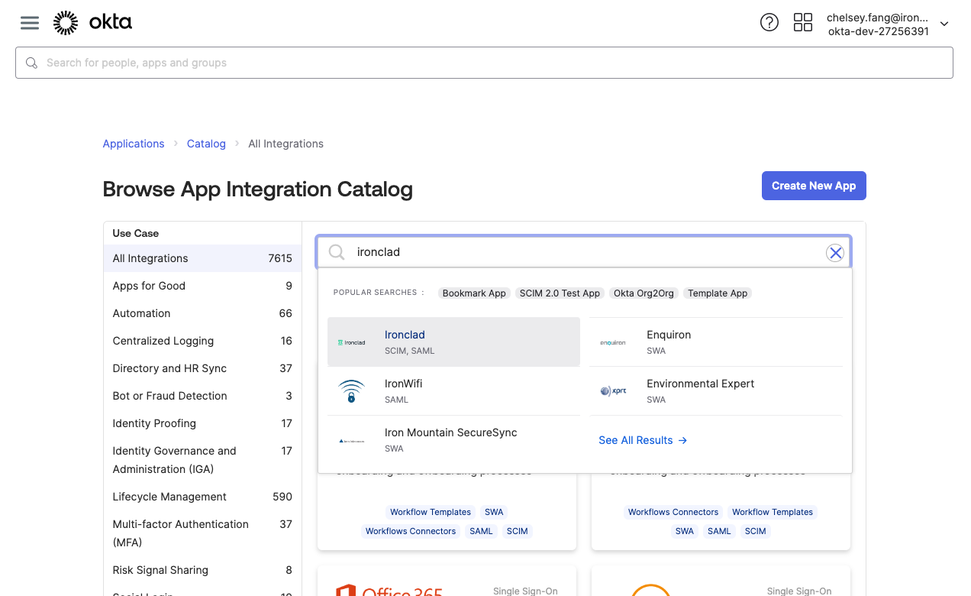Open the Enquiron search result
971x596 pixels.
(x=716, y=342)
